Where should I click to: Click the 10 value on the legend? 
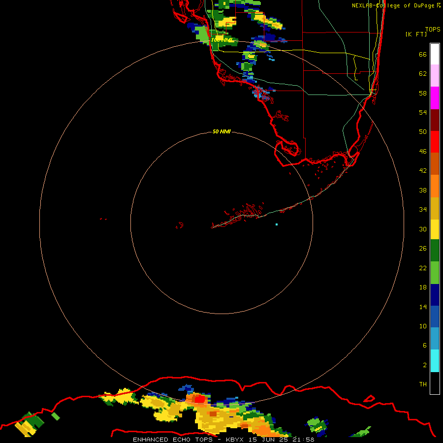(x=423, y=326)
